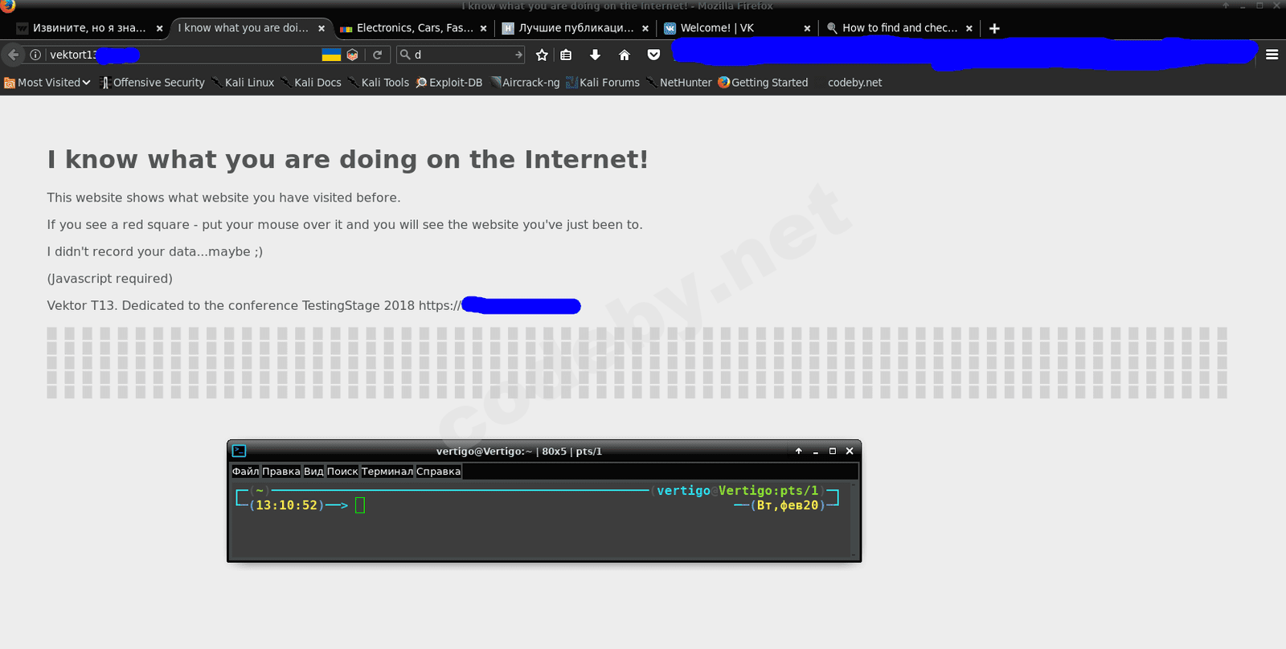Image resolution: width=1286 pixels, height=649 pixels.
Task: Open the Терминал menu in the terminal
Action: (387, 471)
